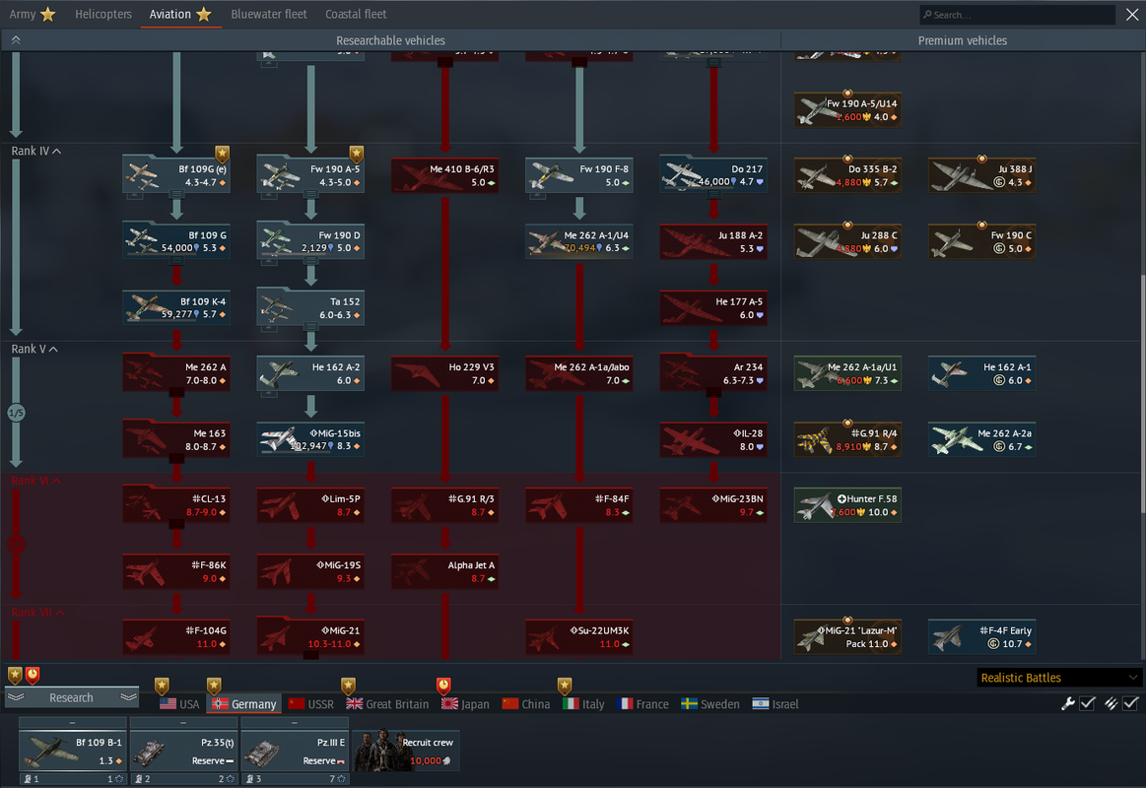This screenshot has height=788, width=1146.
Task: Switch to the Coastal fleet tab
Action: coord(355,14)
